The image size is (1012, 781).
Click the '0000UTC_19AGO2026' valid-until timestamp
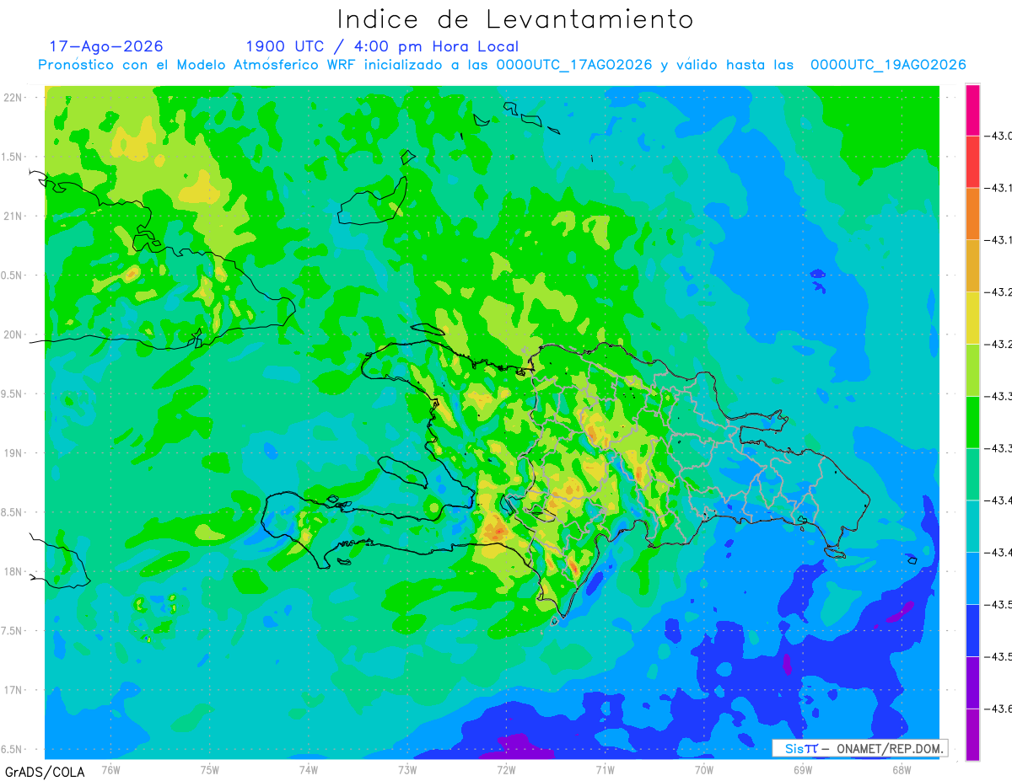click(x=888, y=65)
